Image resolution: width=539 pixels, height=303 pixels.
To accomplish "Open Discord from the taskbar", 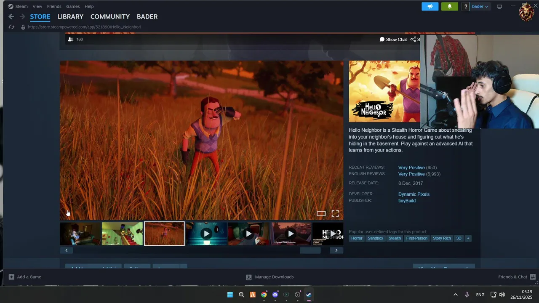I will pyautogui.click(x=275, y=295).
